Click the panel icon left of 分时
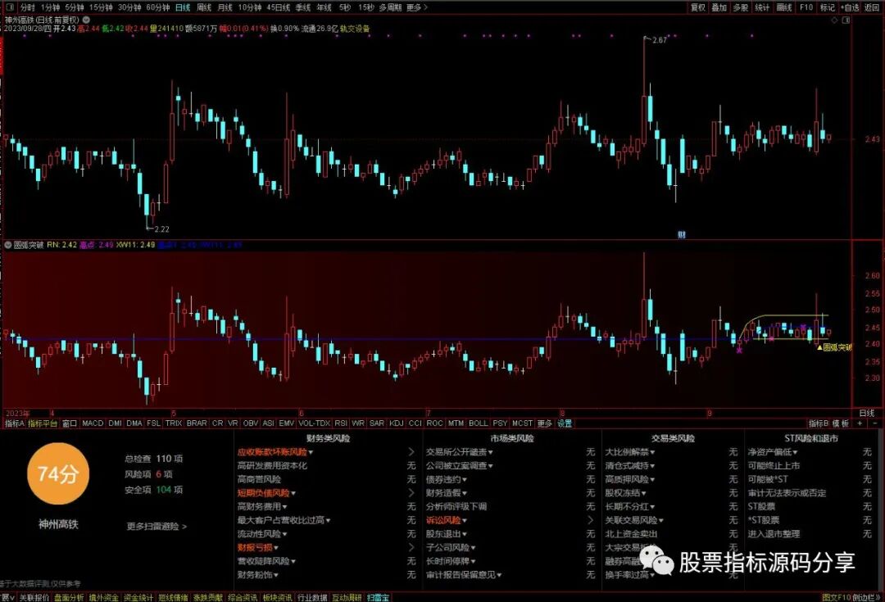885x602 pixels. pyautogui.click(x=10, y=7)
